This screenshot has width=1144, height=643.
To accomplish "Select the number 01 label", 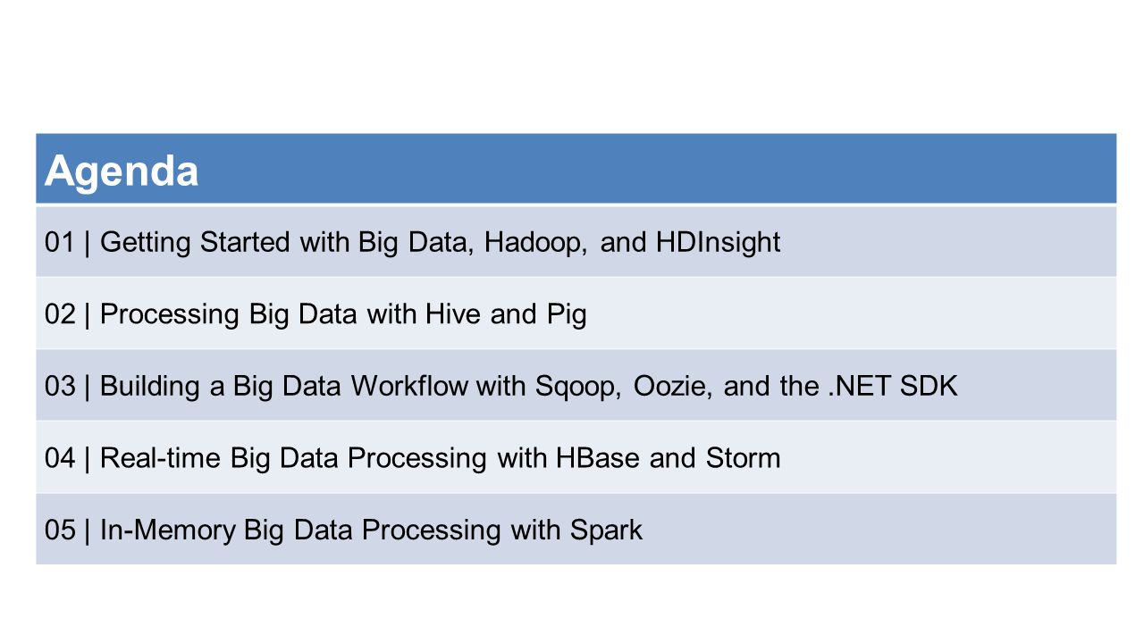I will click(60, 242).
